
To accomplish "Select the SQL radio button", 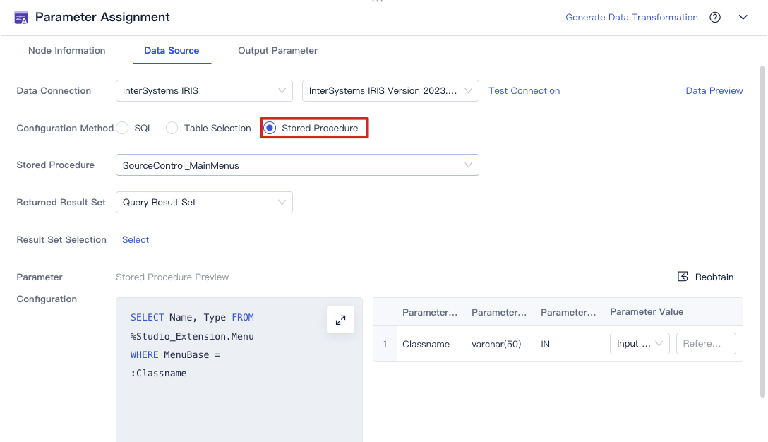I will tap(122, 128).
